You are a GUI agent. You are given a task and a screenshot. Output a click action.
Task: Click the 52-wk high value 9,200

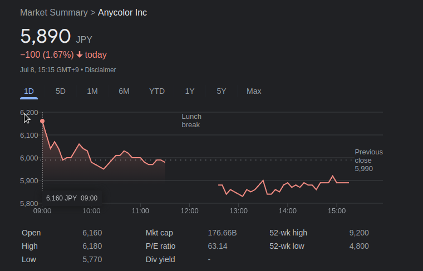359,233
